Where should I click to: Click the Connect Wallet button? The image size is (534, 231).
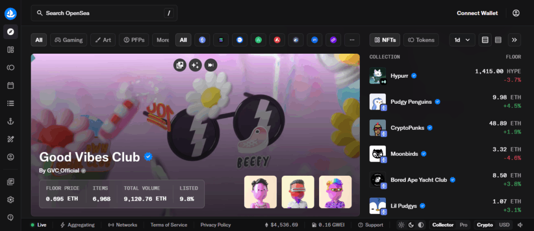coord(477,13)
